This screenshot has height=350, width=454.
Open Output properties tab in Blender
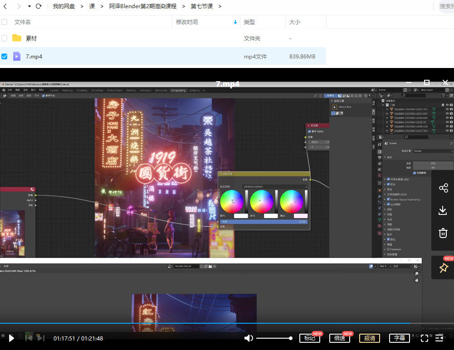380,158
